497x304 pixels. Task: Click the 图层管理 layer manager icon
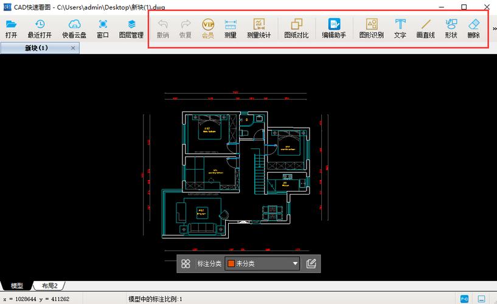click(131, 28)
